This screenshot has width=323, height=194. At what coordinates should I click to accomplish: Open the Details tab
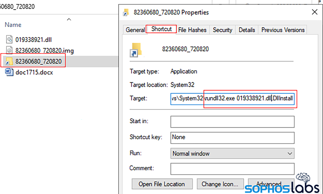[247, 30]
